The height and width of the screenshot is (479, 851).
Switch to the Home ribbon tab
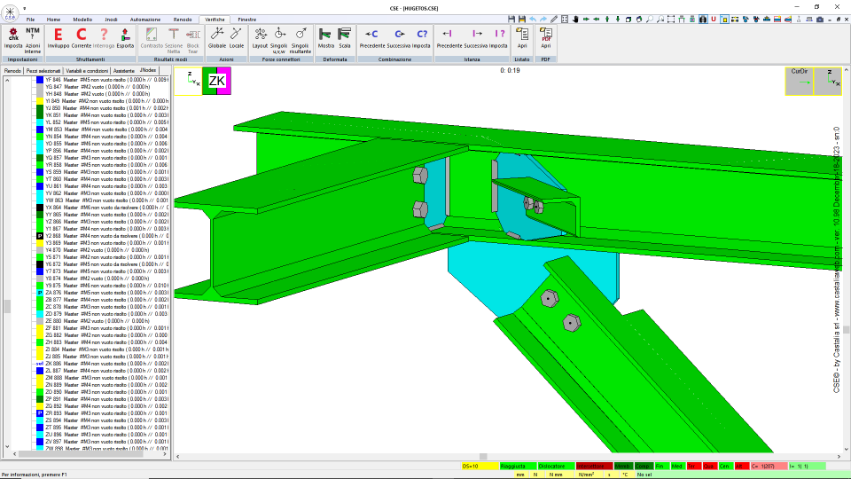[x=53, y=20]
